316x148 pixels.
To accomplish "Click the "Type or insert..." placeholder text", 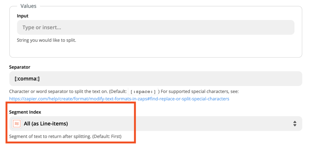I will (42, 27).
